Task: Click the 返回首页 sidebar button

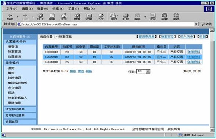Action: (x=20, y=122)
